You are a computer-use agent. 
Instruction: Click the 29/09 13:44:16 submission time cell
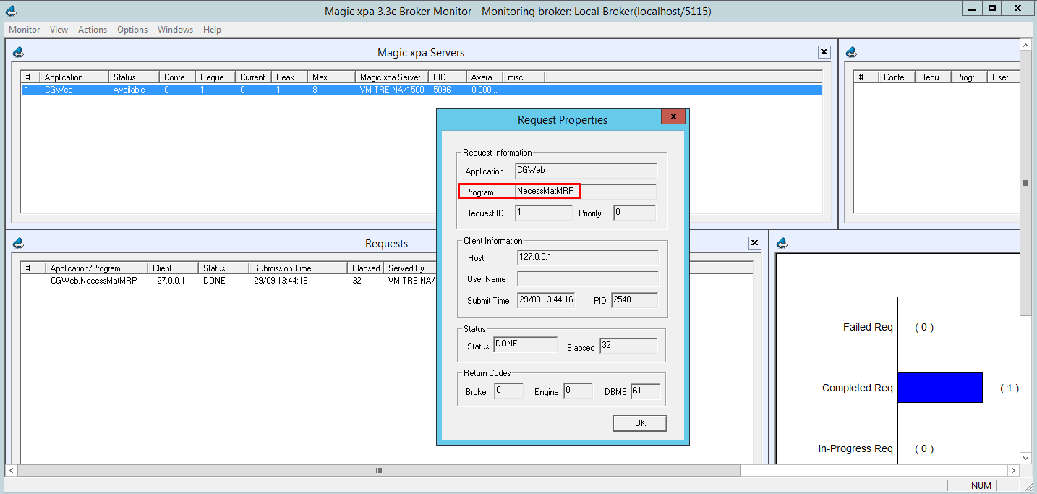tap(281, 281)
